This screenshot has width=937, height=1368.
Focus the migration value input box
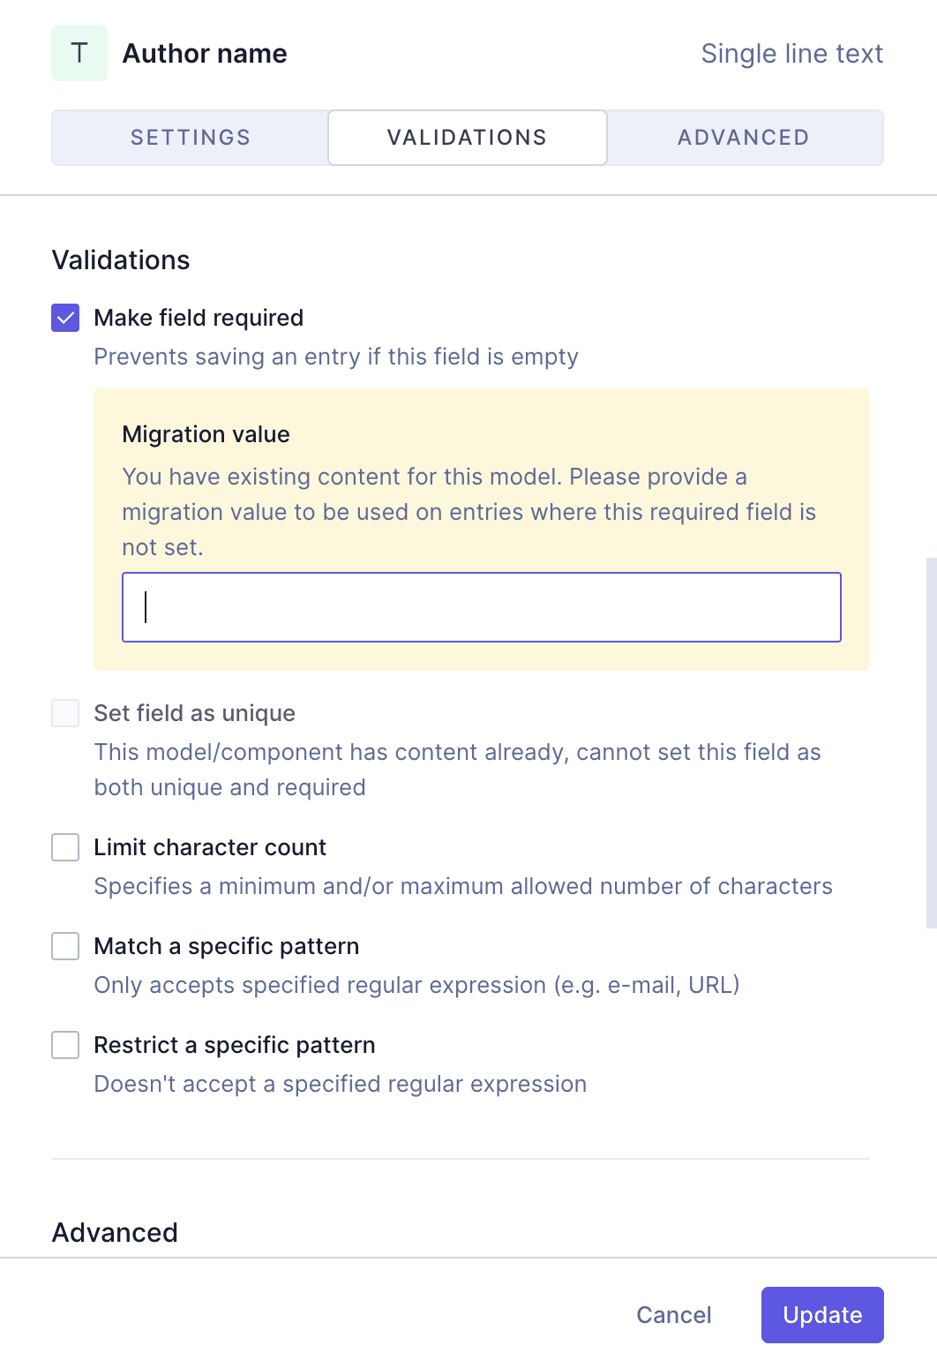coord(481,606)
